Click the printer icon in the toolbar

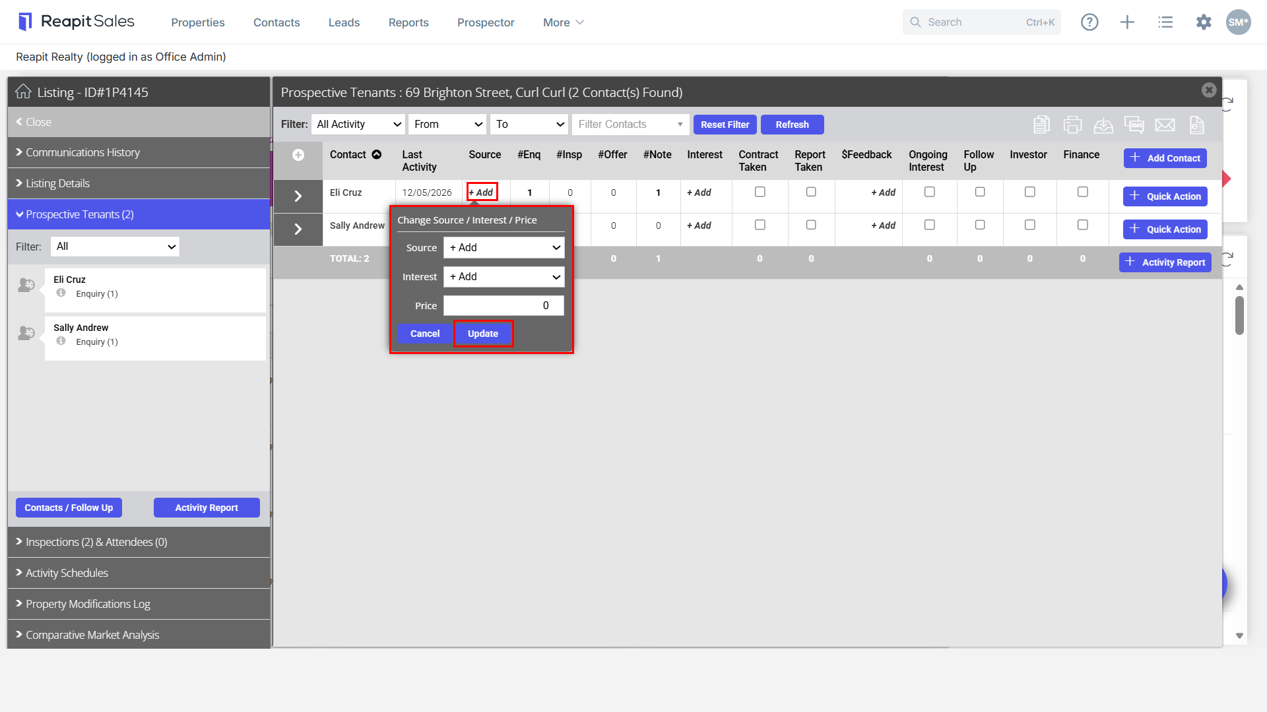(1072, 125)
